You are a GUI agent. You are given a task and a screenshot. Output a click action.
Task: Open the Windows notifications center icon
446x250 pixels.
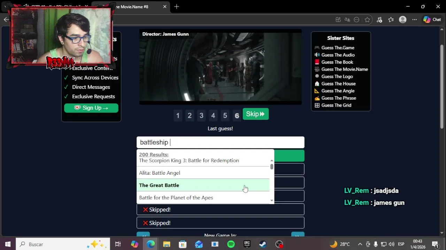(x=435, y=244)
